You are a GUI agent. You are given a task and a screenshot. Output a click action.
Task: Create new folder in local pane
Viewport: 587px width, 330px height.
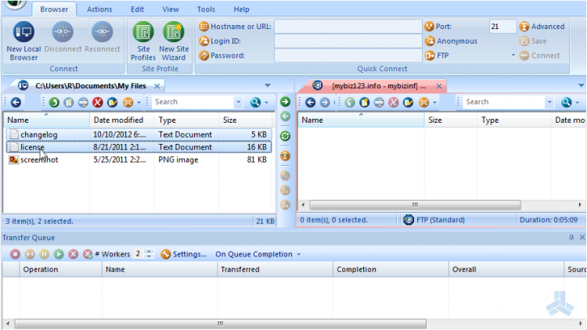pyautogui.click(x=69, y=102)
